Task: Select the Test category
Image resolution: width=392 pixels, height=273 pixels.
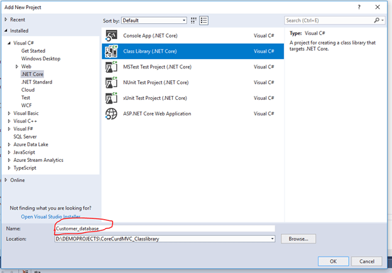Action: coord(26,97)
